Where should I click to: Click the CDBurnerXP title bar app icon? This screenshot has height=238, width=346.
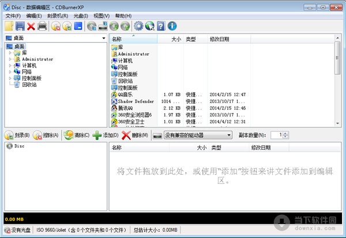coord(7,7)
